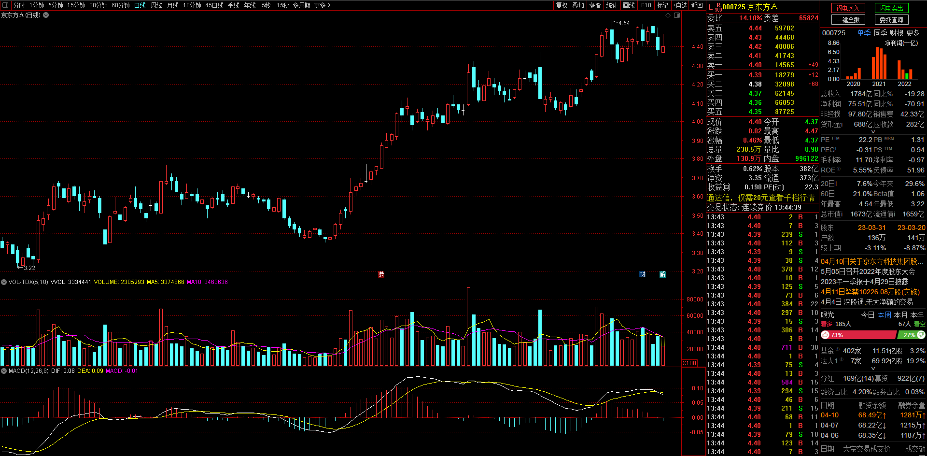Click the thumbs-down bearish vote icon
The image size is (927, 456).
click(921, 335)
